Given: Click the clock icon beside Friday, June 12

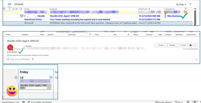Looking at the screenshot, I should pos(8,59).
